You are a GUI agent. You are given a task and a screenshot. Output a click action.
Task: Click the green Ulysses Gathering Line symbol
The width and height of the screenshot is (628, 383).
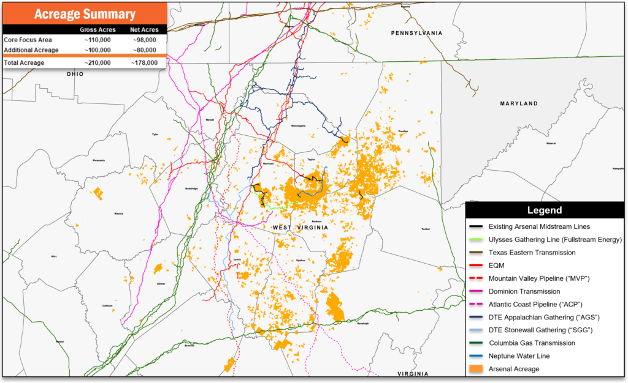(x=475, y=239)
